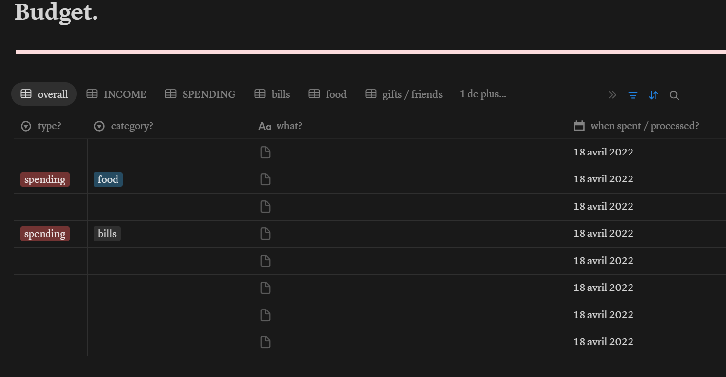Open the "type?" column header menu
Image resolution: width=726 pixels, height=377 pixels.
(41, 126)
